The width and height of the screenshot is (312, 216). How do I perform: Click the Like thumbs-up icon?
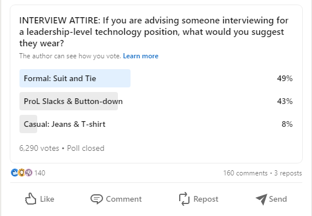[31, 199]
